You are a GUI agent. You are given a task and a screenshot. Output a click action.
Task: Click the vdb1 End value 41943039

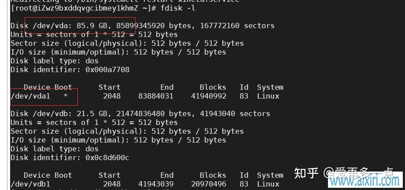click(156, 184)
